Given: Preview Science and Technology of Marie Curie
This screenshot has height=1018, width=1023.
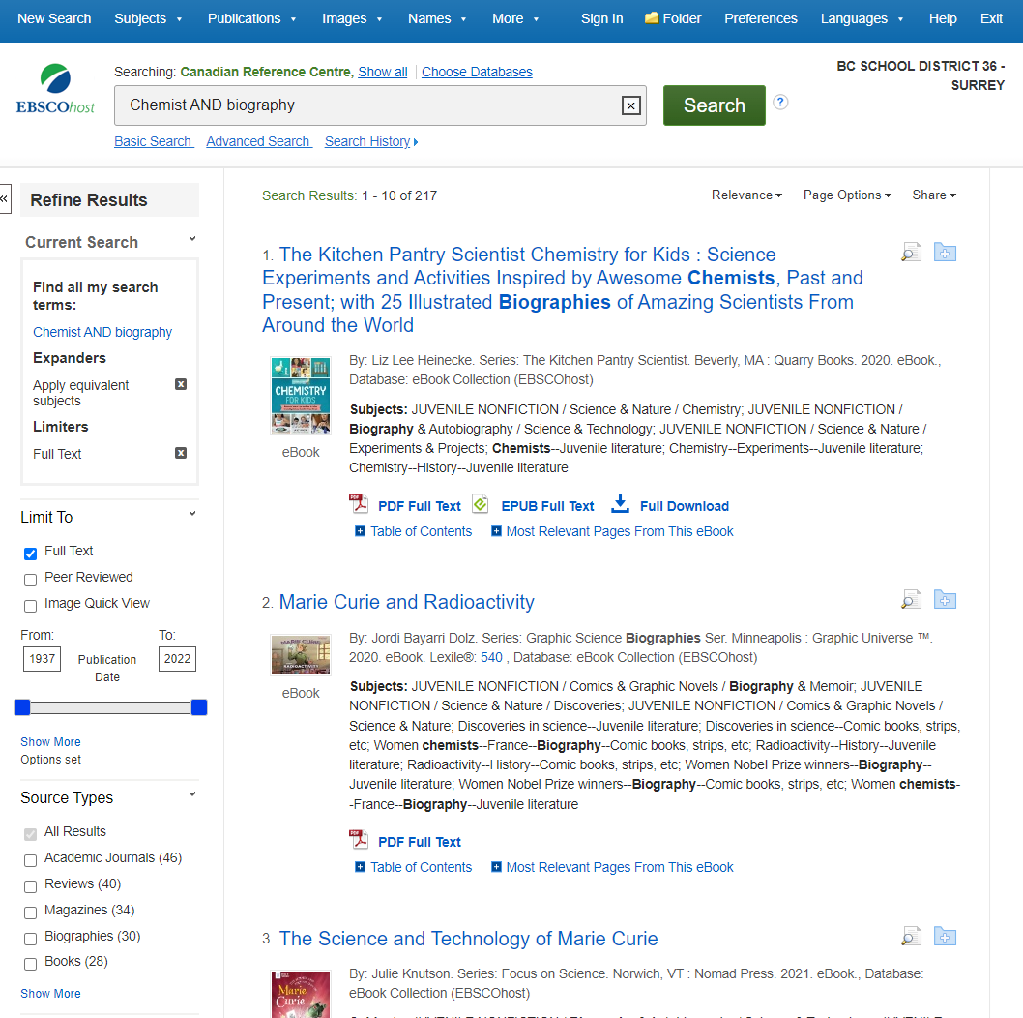Looking at the screenshot, I should [x=911, y=937].
